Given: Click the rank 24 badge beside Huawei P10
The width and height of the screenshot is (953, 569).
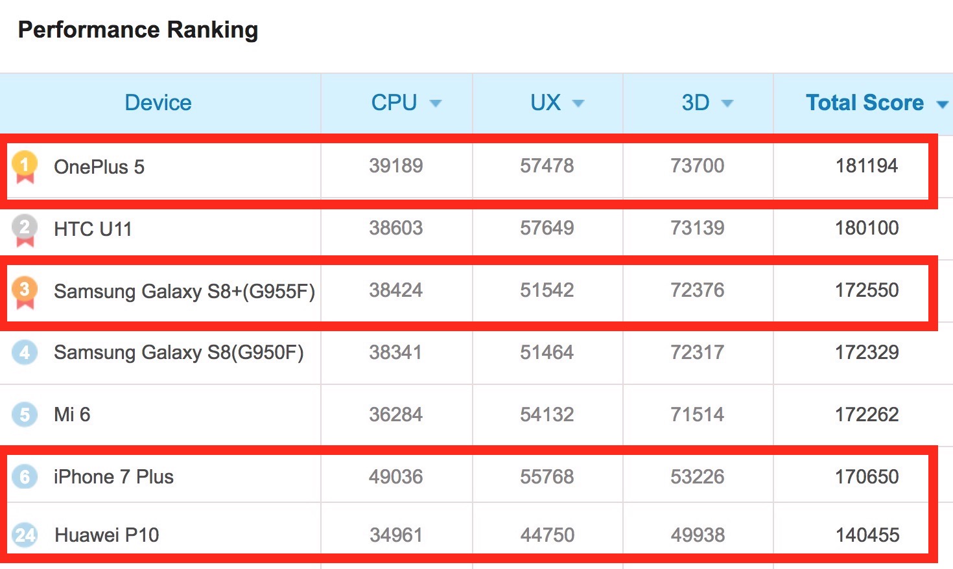Looking at the screenshot, I should [25, 535].
